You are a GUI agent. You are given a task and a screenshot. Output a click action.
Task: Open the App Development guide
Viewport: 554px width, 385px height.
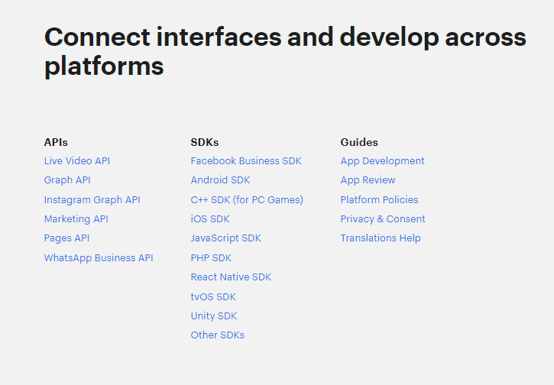(382, 161)
